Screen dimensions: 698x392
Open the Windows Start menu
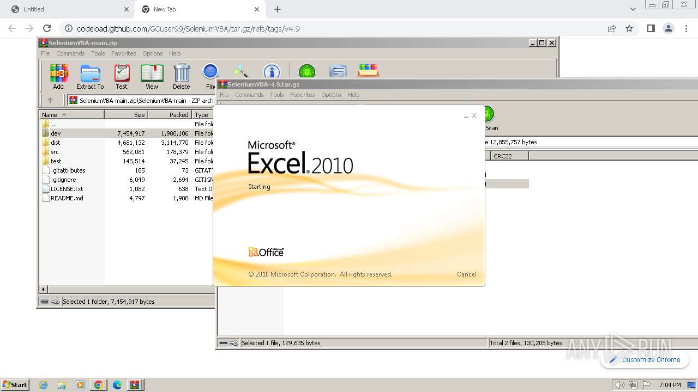click(15, 384)
